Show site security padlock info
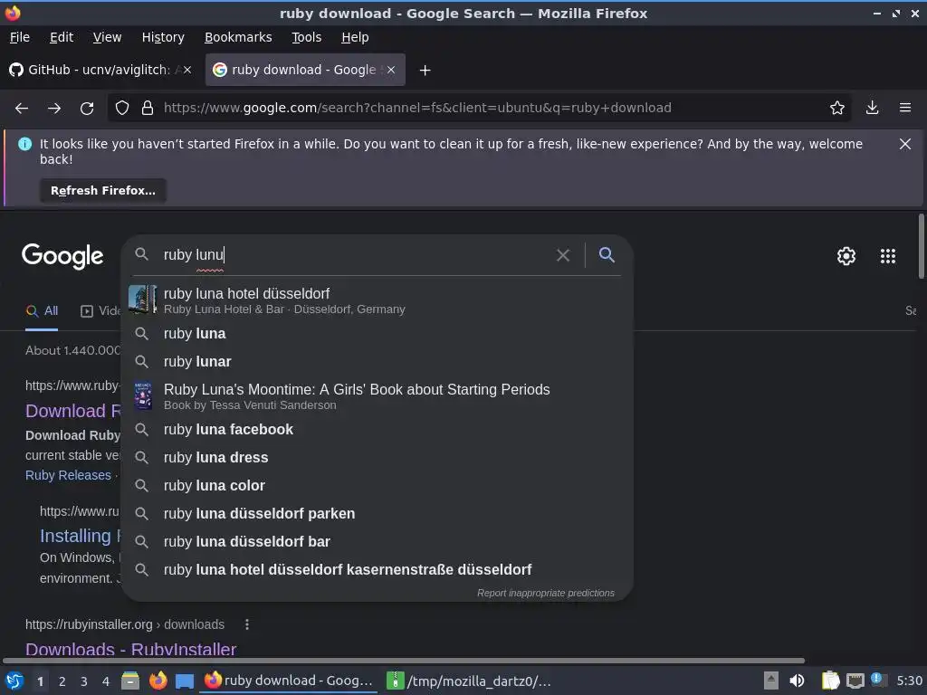927x695 pixels. (148, 108)
